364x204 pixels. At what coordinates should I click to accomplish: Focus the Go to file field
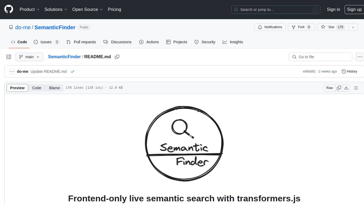click(320, 57)
